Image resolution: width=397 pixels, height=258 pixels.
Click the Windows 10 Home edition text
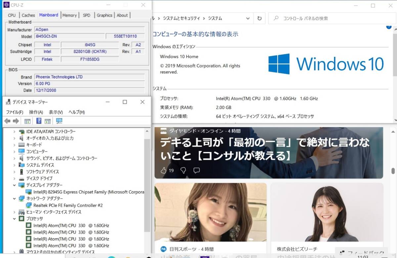pyautogui.click(x=179, y=57)
